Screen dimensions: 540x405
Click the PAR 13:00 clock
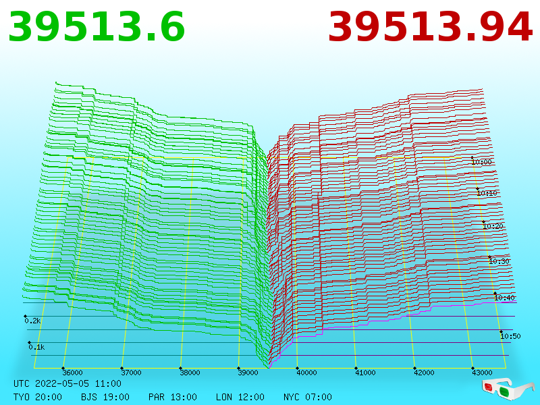pos(173,397)
